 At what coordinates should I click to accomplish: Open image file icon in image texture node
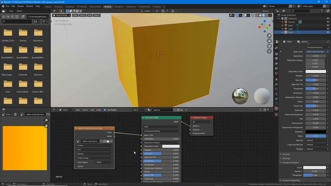click(x=108, y=141)
